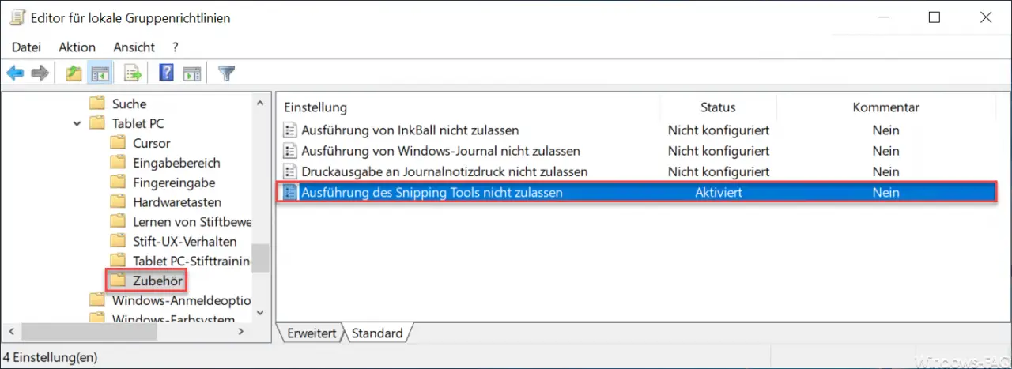Click the tree pane scroll up arrow
This screenshot has width=1012, height=369.
tap(260, 102)
